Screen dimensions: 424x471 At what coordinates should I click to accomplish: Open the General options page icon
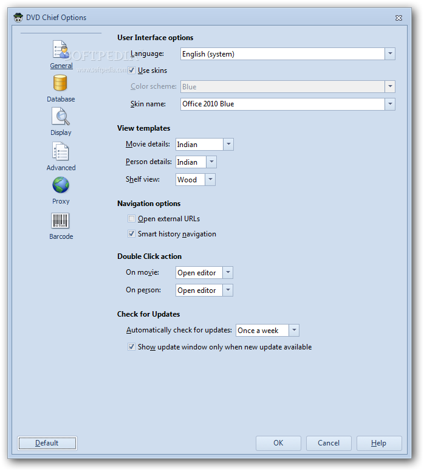[61, 49]
